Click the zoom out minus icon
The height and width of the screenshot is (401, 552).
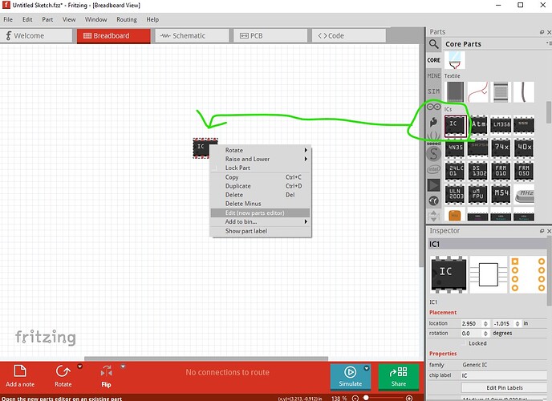click(355, 398)
